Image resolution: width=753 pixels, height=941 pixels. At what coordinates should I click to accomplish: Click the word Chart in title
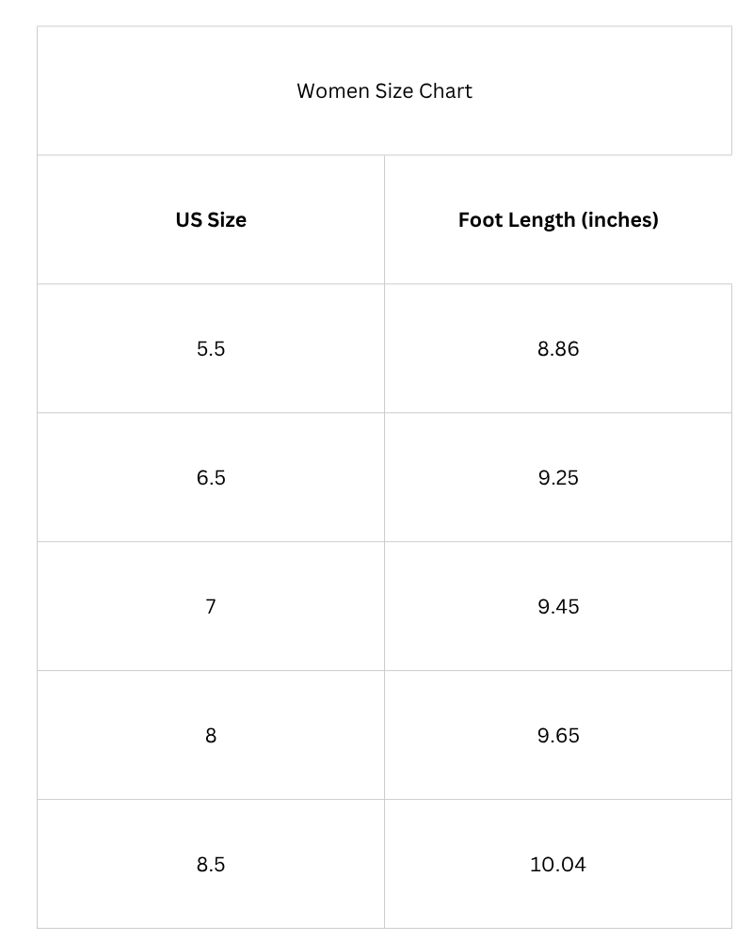445,90
